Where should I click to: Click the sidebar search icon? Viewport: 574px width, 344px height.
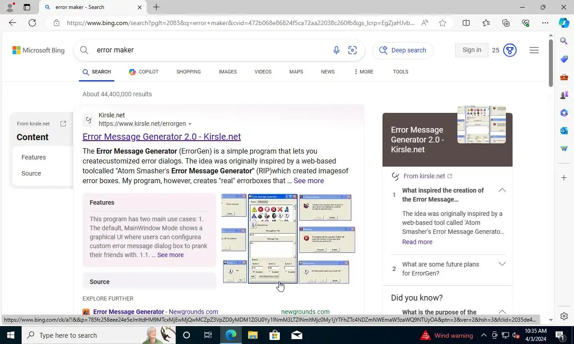pyautogui.click(x=564, y=41)
